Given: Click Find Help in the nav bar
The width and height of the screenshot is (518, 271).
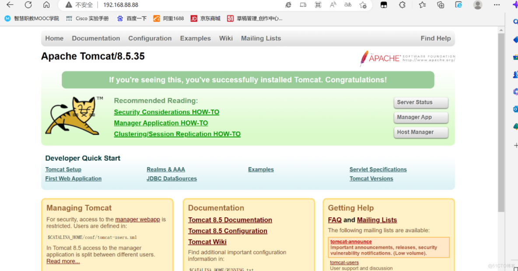Looking at the screenshot, I should click(x=435, y=38).
